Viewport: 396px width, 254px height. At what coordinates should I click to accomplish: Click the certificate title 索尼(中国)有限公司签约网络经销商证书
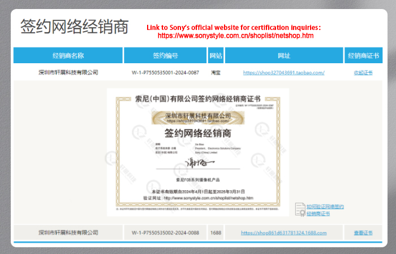(198, 99)
